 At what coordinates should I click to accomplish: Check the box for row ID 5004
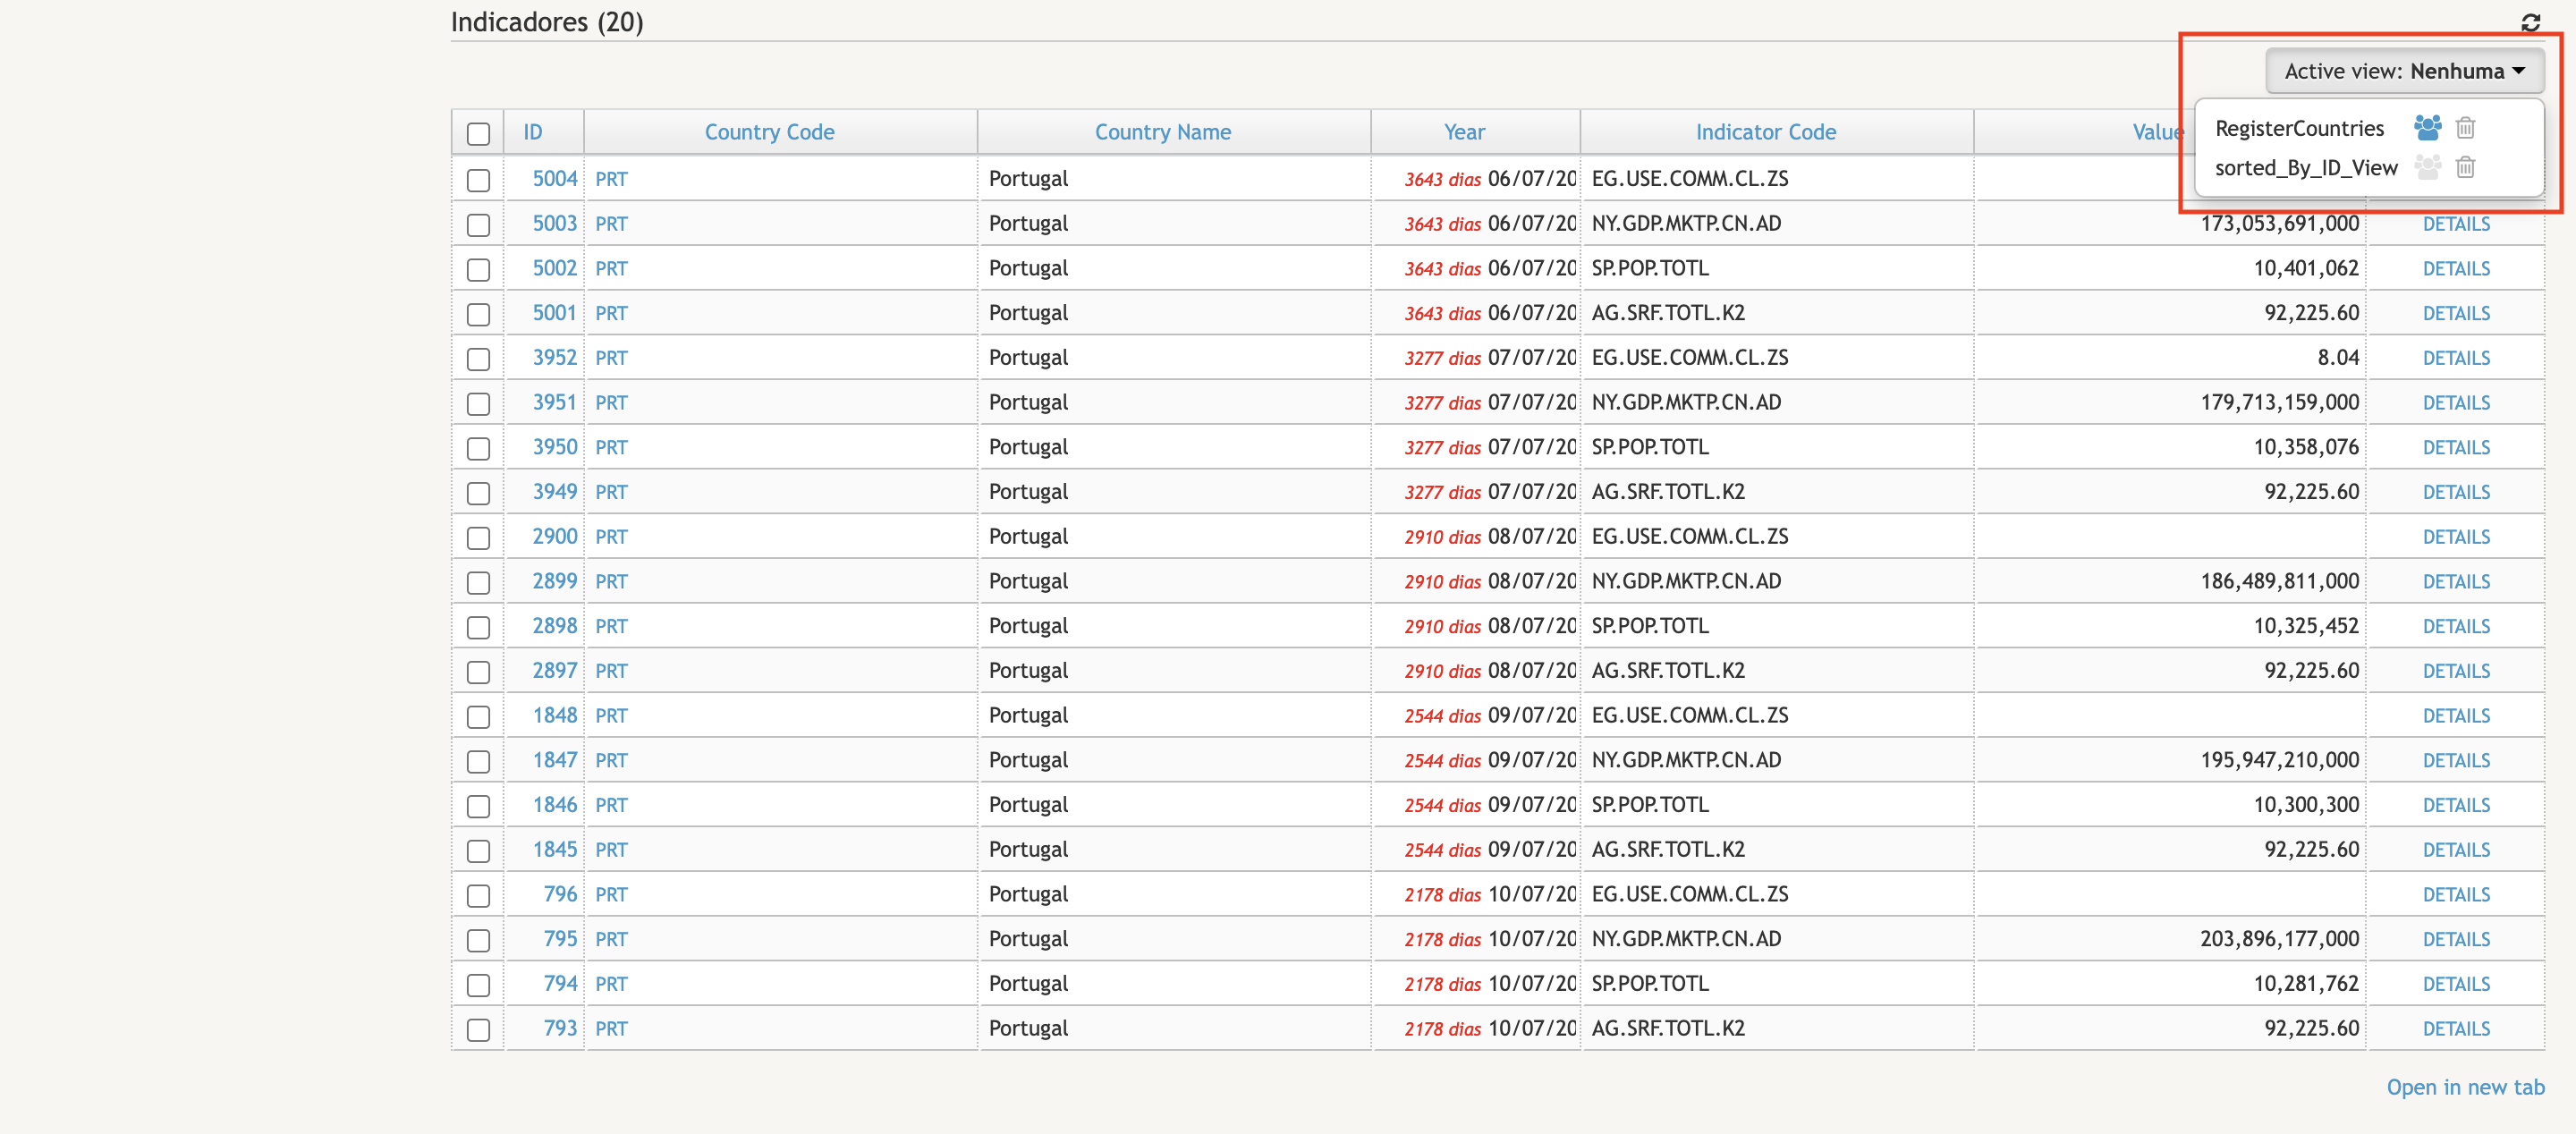coord(478,180)
